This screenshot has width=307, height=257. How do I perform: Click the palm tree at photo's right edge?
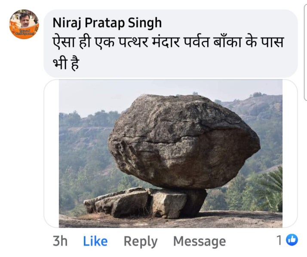point(272,189)
